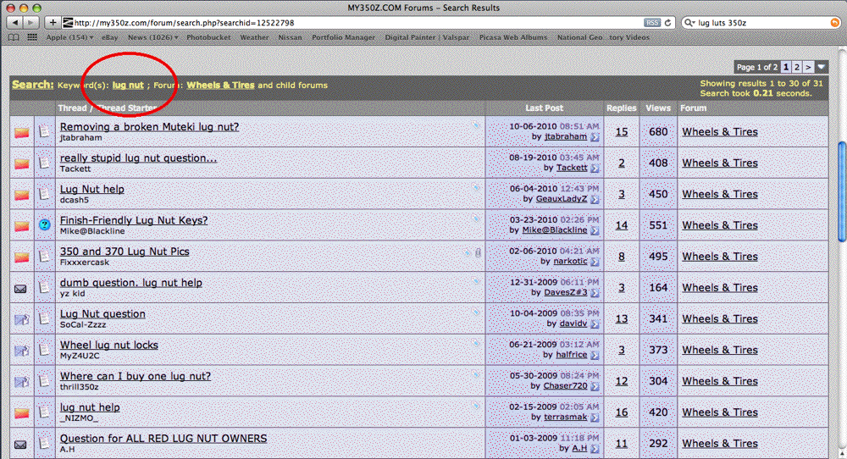Click the Add Bookmark plus button
This screenshot has width=847, height=459.
[x=53, y=22]
